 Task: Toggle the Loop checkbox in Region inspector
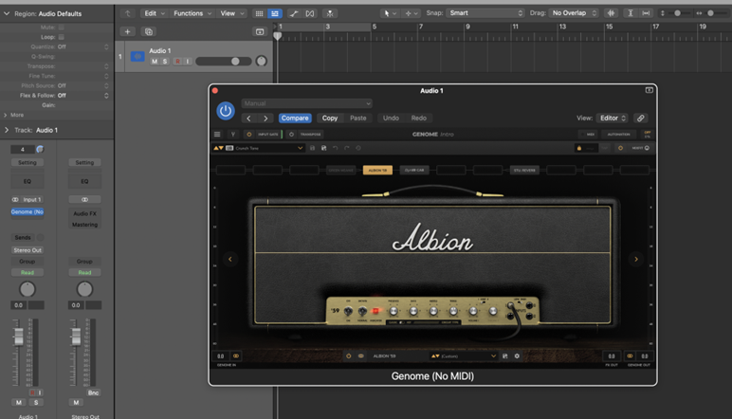coord(61,37)
